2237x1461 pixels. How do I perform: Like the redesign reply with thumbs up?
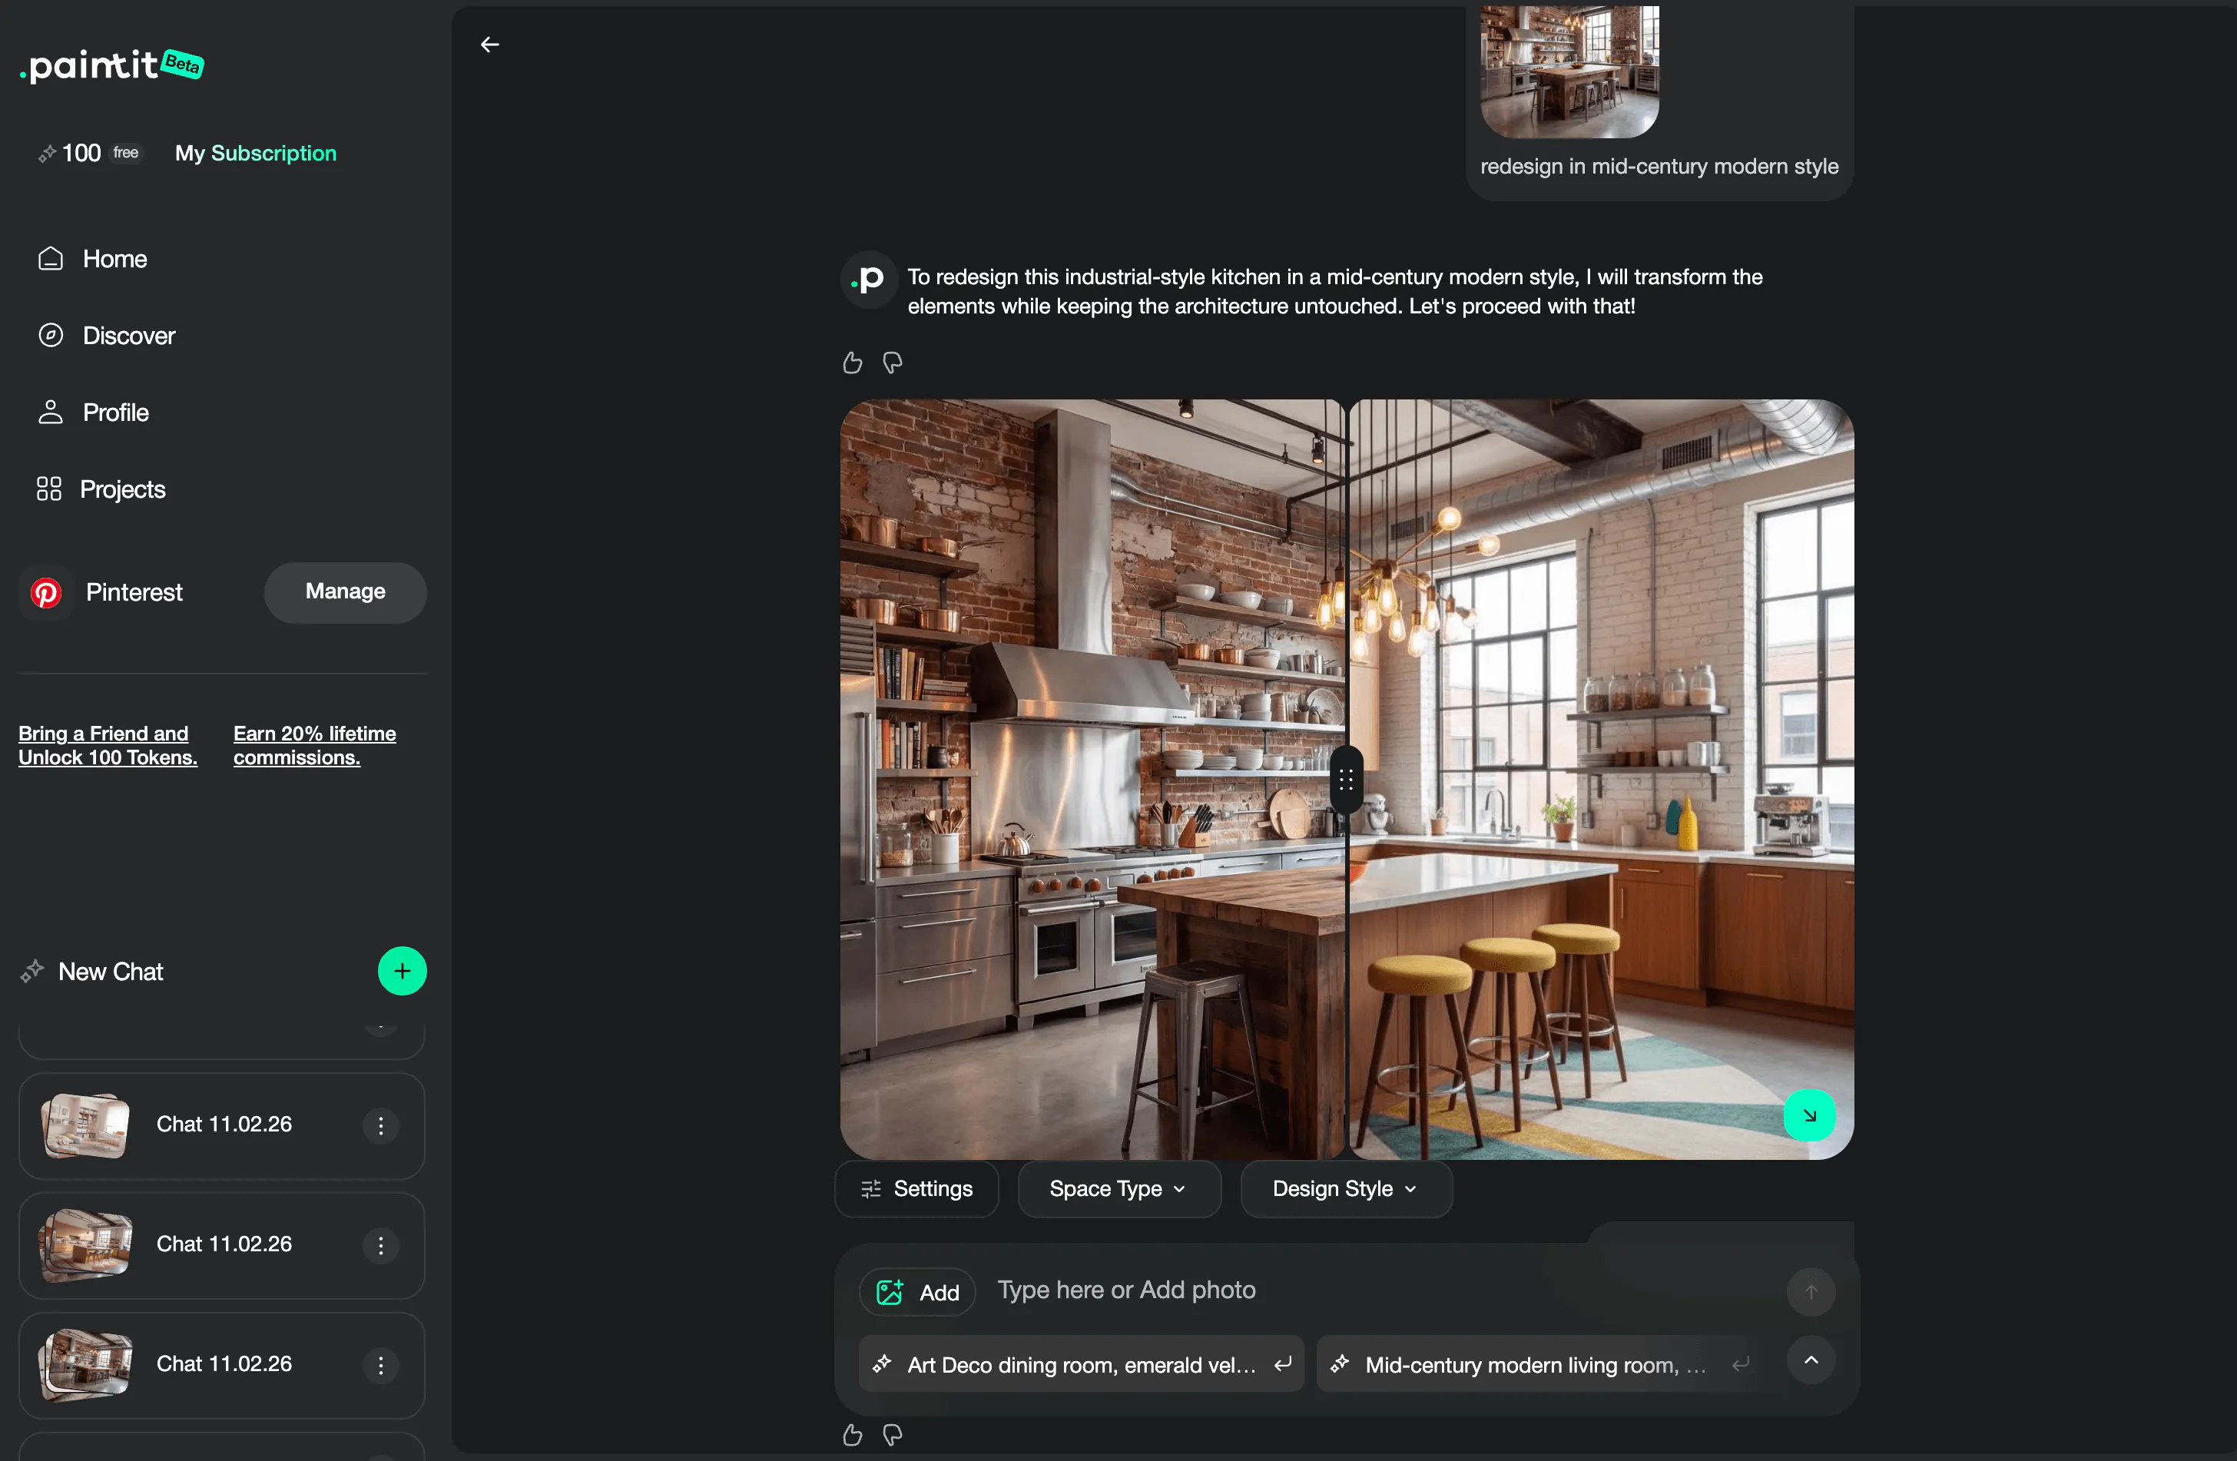click(853, 363)
